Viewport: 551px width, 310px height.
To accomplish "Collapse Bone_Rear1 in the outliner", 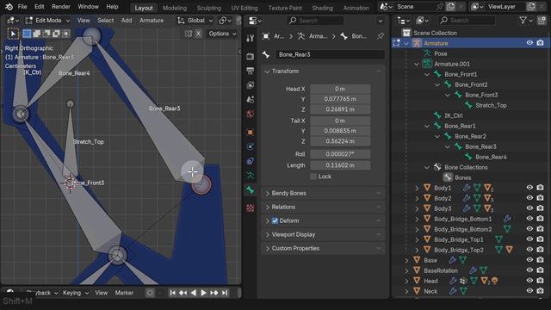I will click(427, 126).
